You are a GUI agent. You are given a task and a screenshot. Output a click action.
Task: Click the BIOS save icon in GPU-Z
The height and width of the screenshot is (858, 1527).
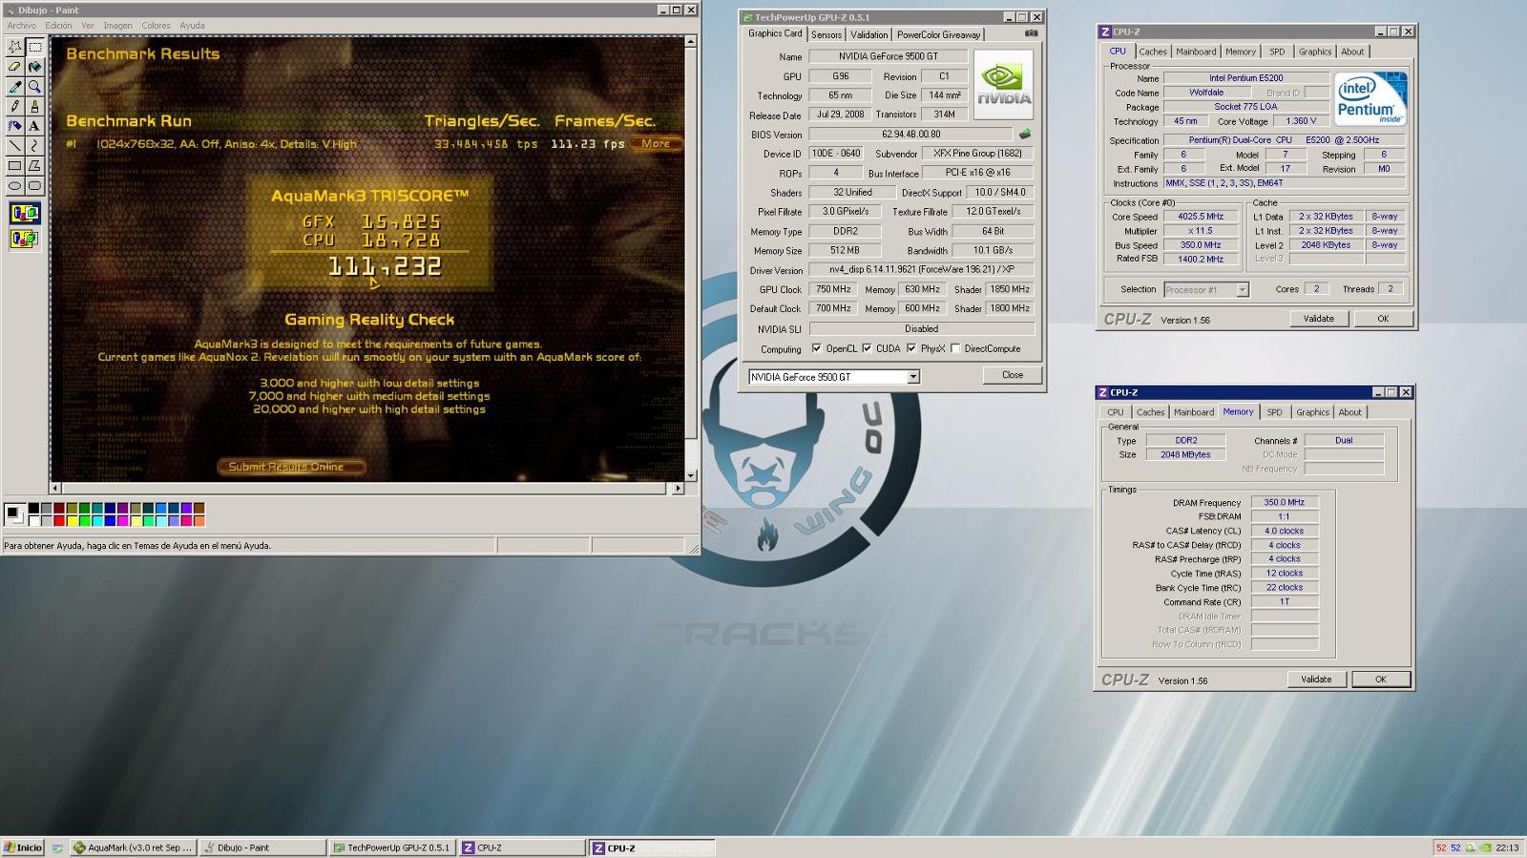tap(1025, 135)
